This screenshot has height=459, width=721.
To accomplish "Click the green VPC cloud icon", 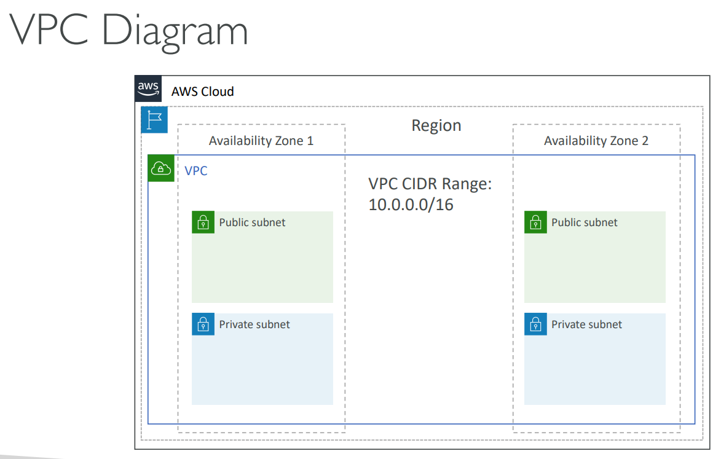I will pos(160,168).
